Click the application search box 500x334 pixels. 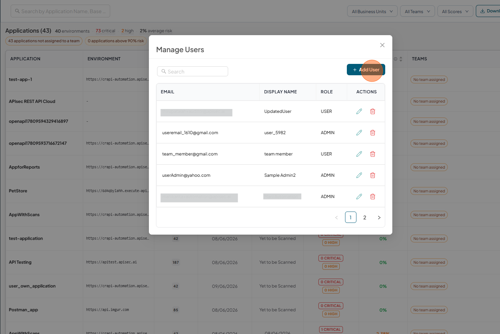tap(60, 11)
